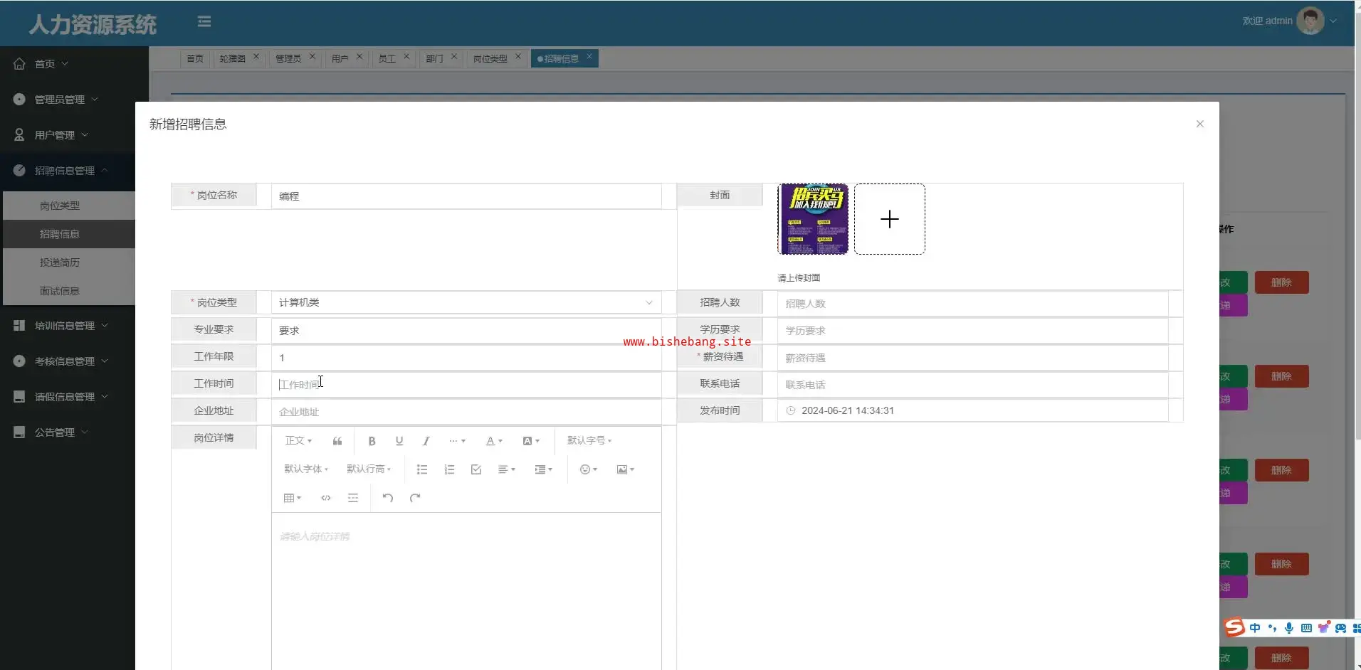Toggle the sidebar collapse hamburger icon
The width and height of the screenshot is (1361, 670).
(204, 22)
